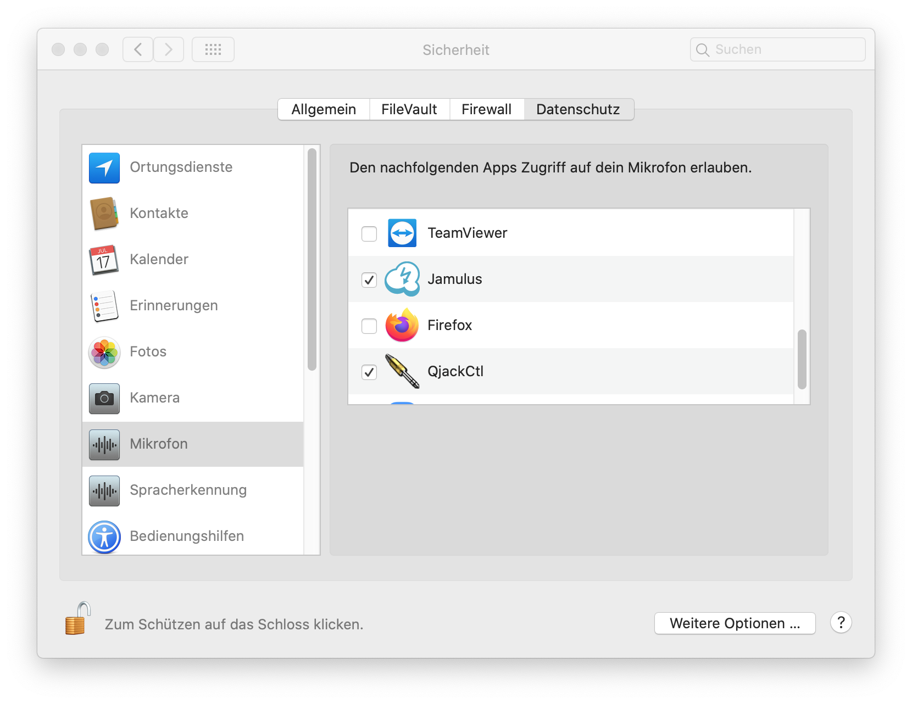The height and width of the screenshot is (704, 912).
Task: Allow Firefox to use the microphone
Action: point(369,326)
